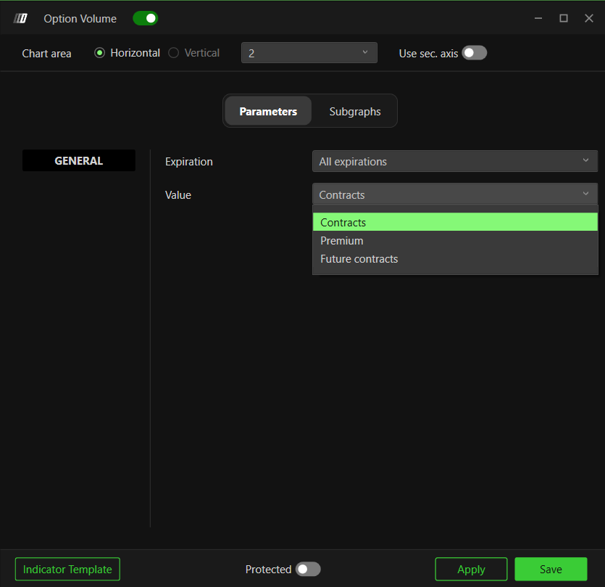Switch to the Parameters tab
605x587 pixels.
pos(268,111)
